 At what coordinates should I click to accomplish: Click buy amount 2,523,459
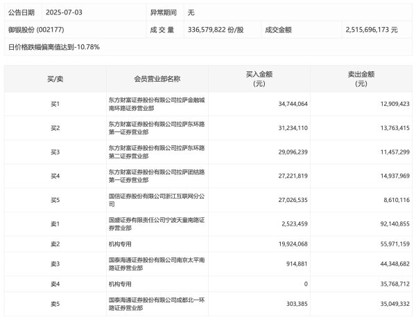pyautogui.click(x=295, y=224)
